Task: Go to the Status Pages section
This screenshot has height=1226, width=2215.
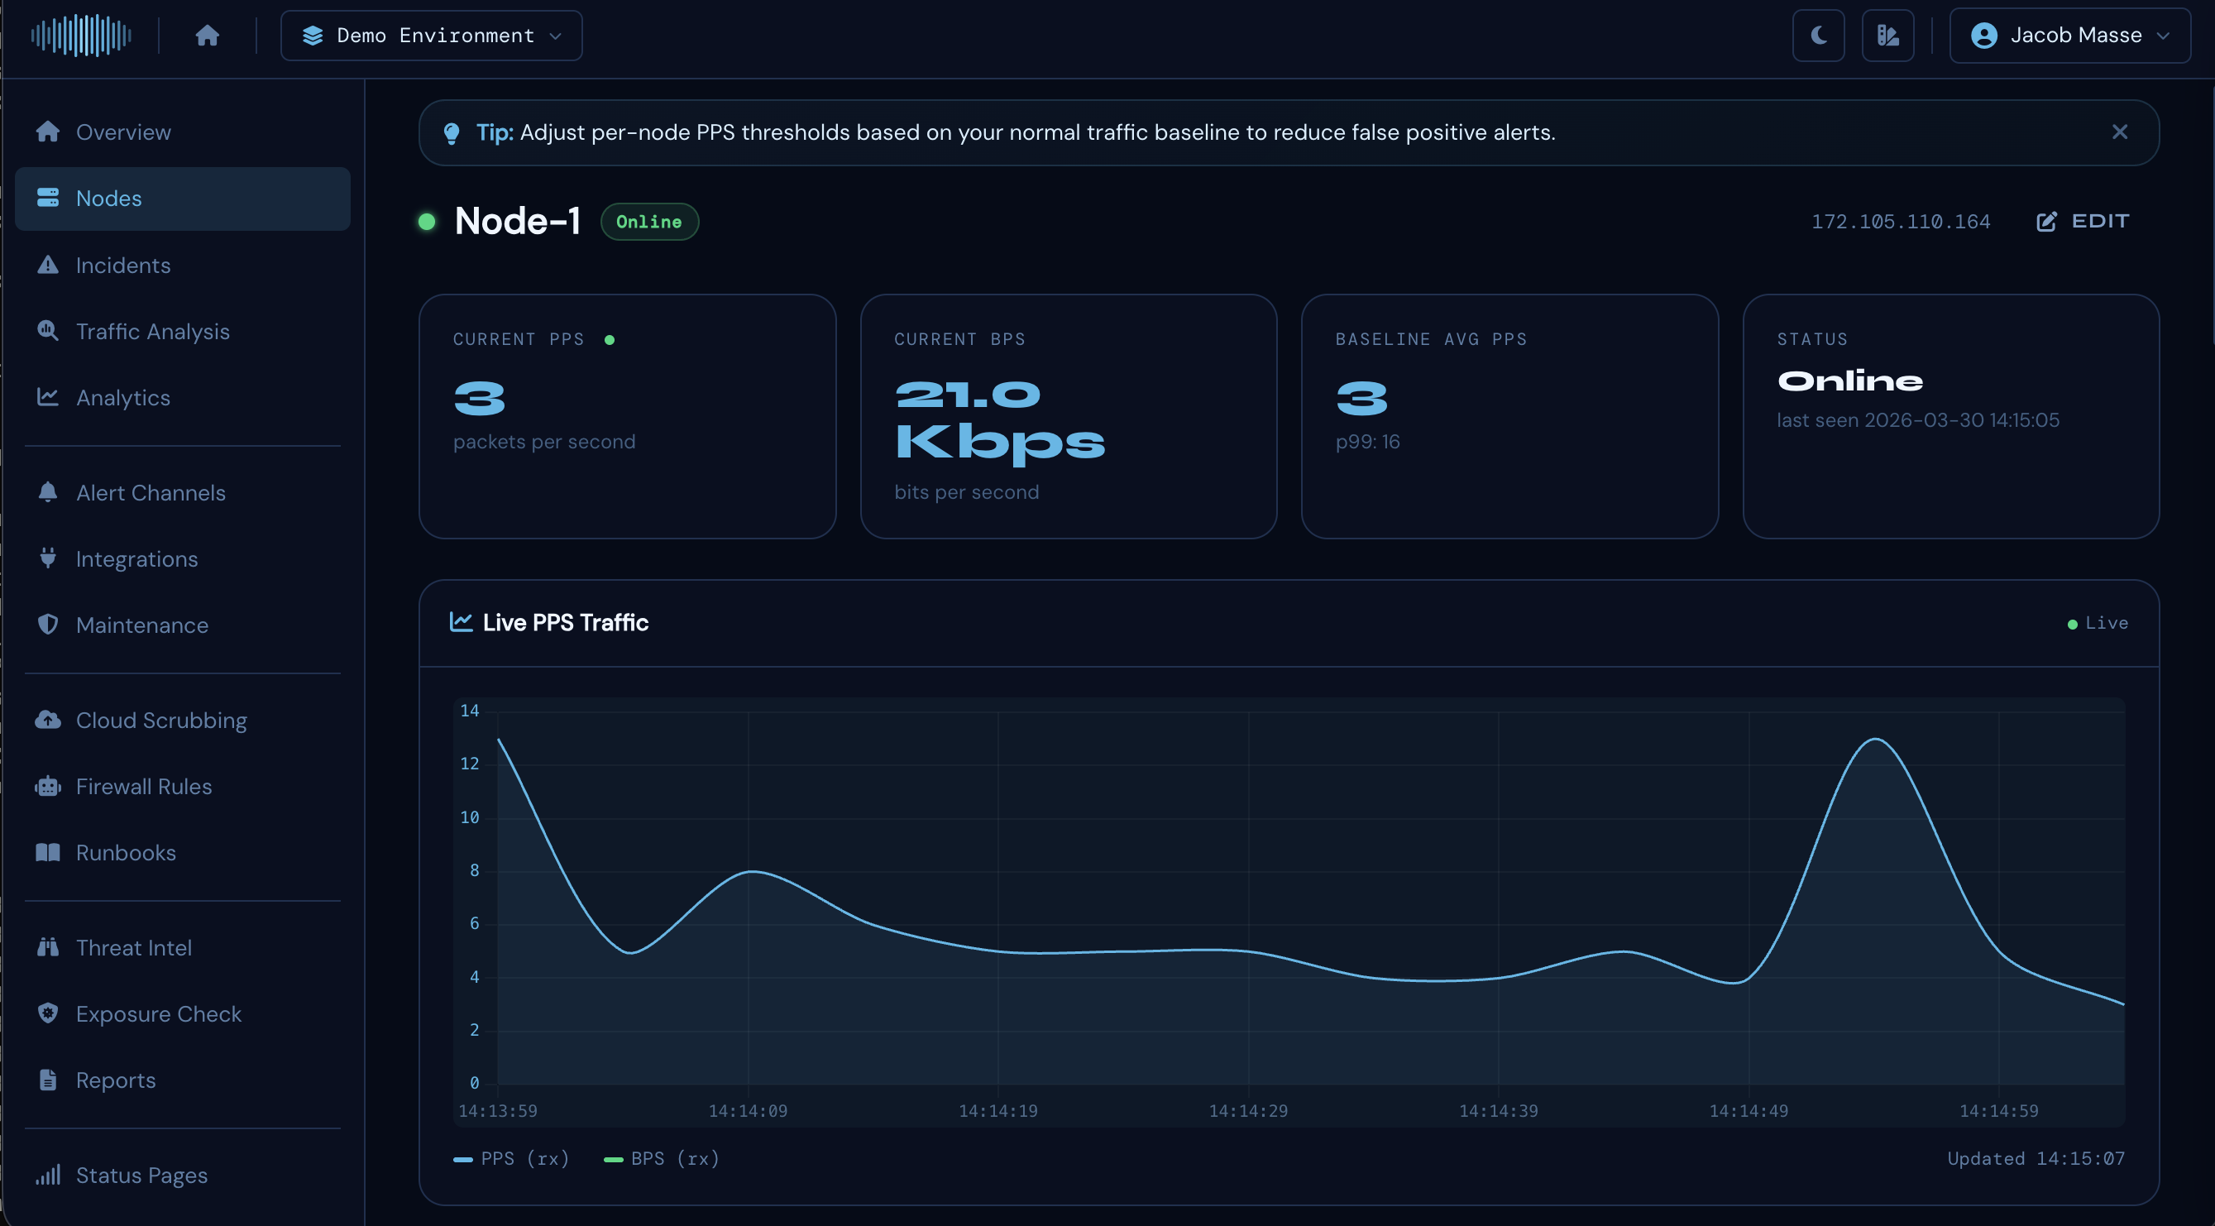Action: [141, 1175]
